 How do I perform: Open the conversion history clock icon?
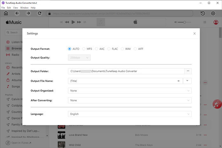click(x=203, y=13)
